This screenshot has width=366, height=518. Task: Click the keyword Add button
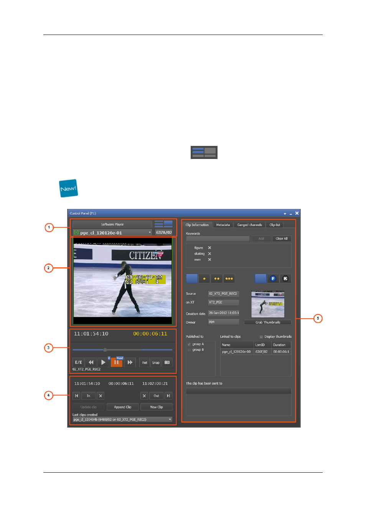coord(261,239)
